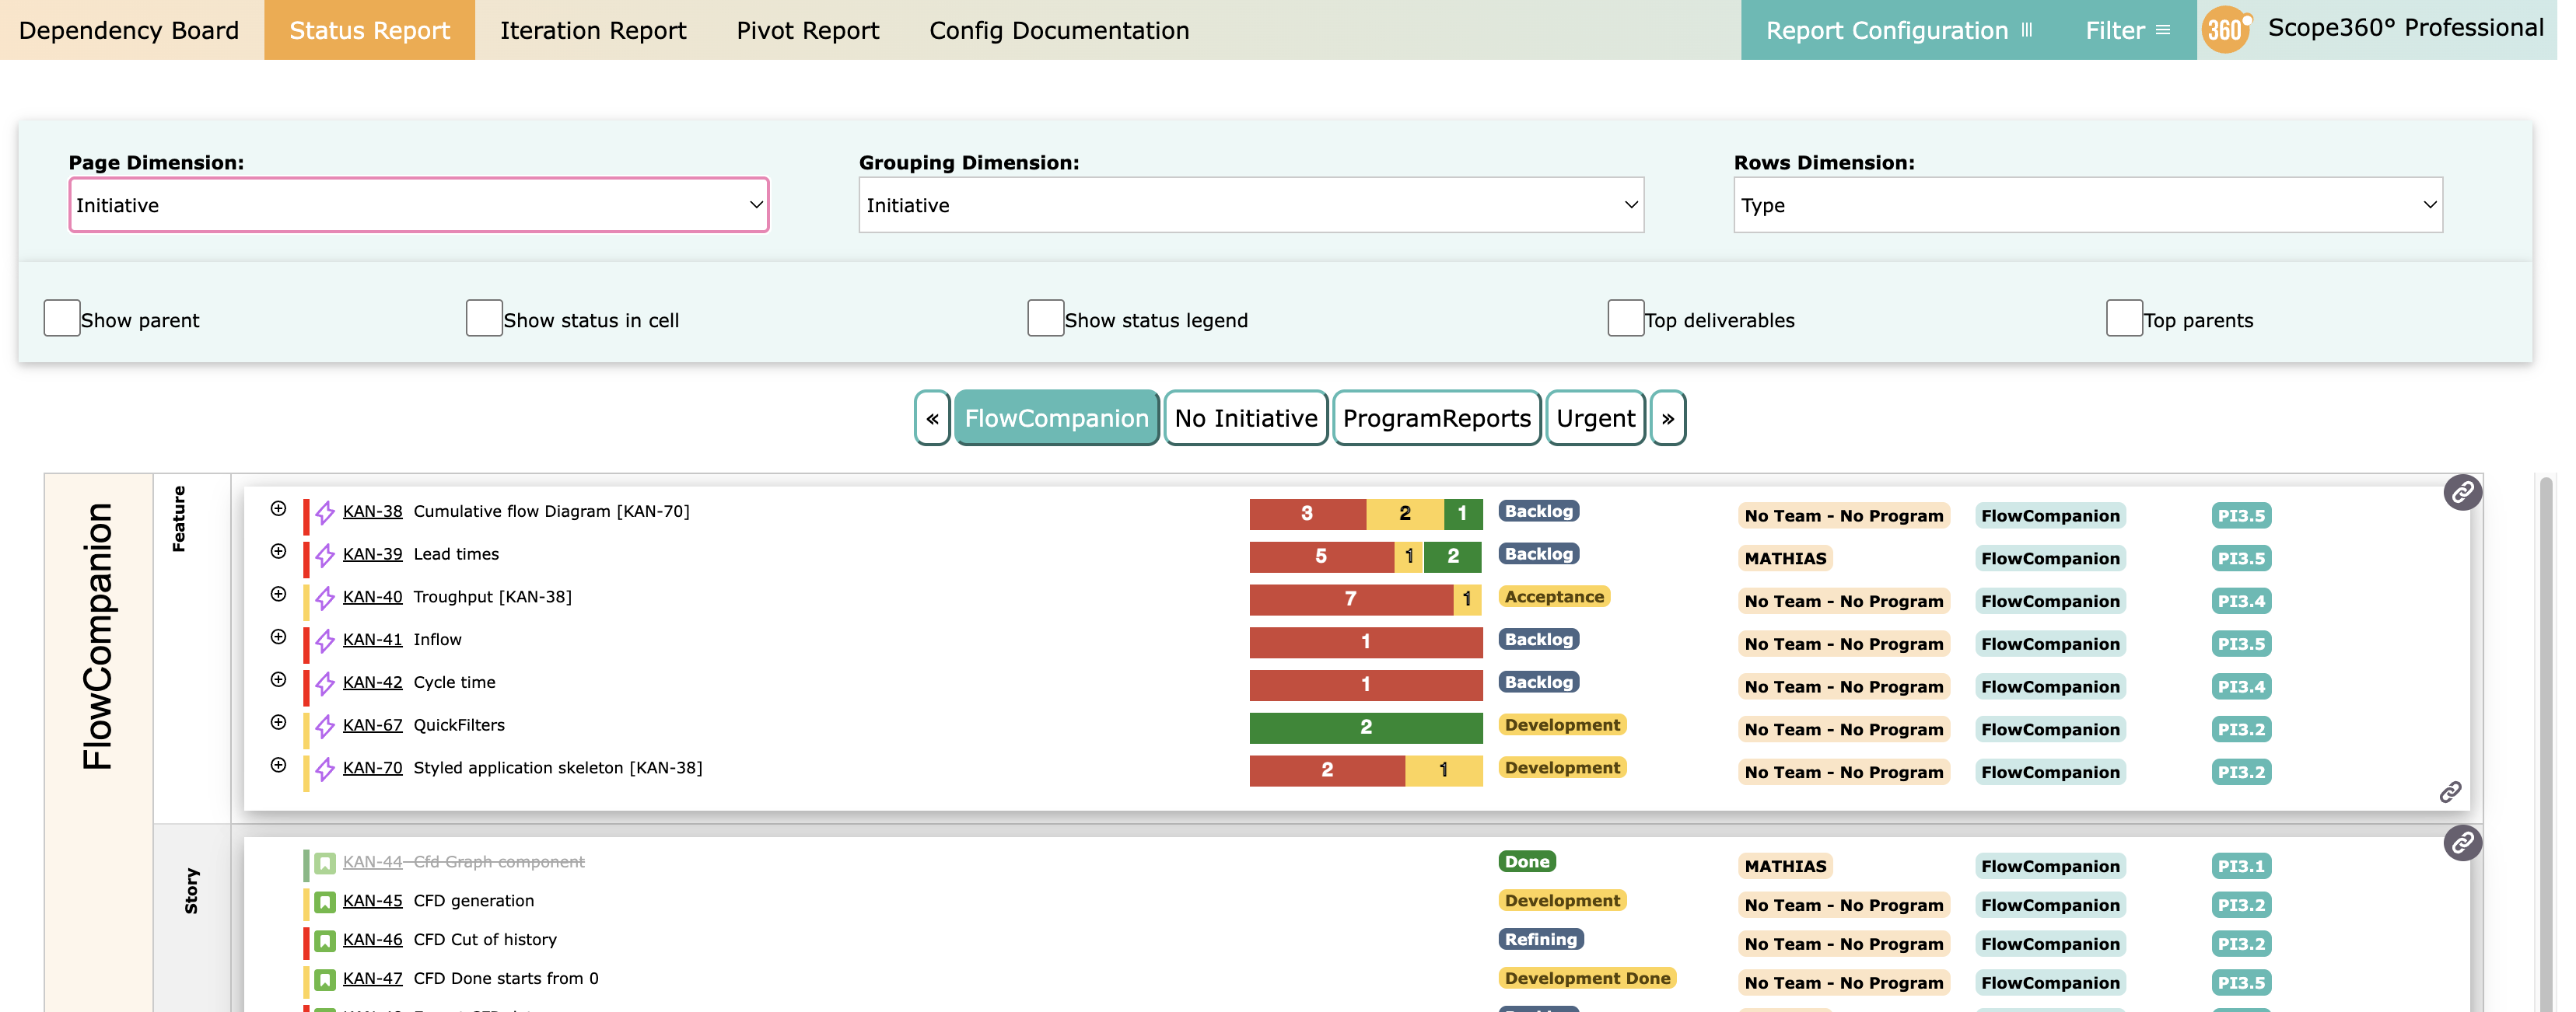Tick the Top parents checkbox
This screenshot has height=1012, width=2576.
2124,318
